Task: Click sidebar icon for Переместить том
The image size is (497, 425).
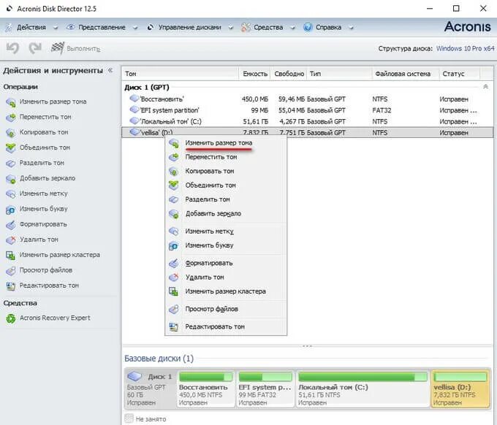Action: (11, 117)
